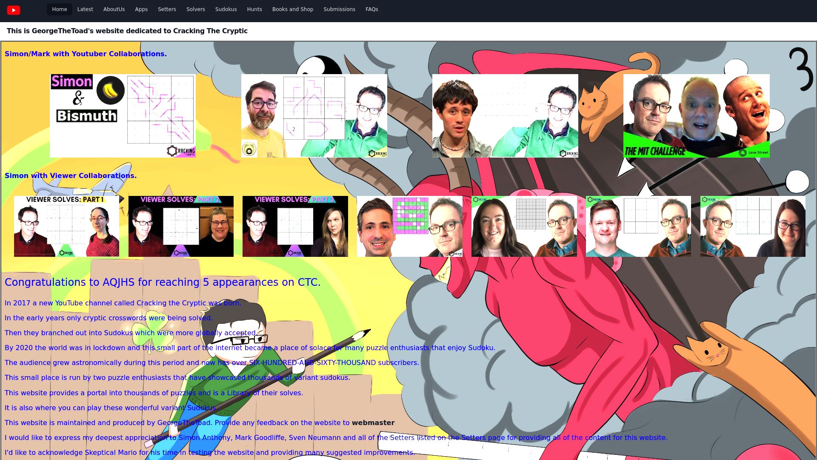This screenshot has width=817, height=460.
Task: Click the line acknowledging Skeptical Mario
Action: pyautogui.click(x=210, y=452)
